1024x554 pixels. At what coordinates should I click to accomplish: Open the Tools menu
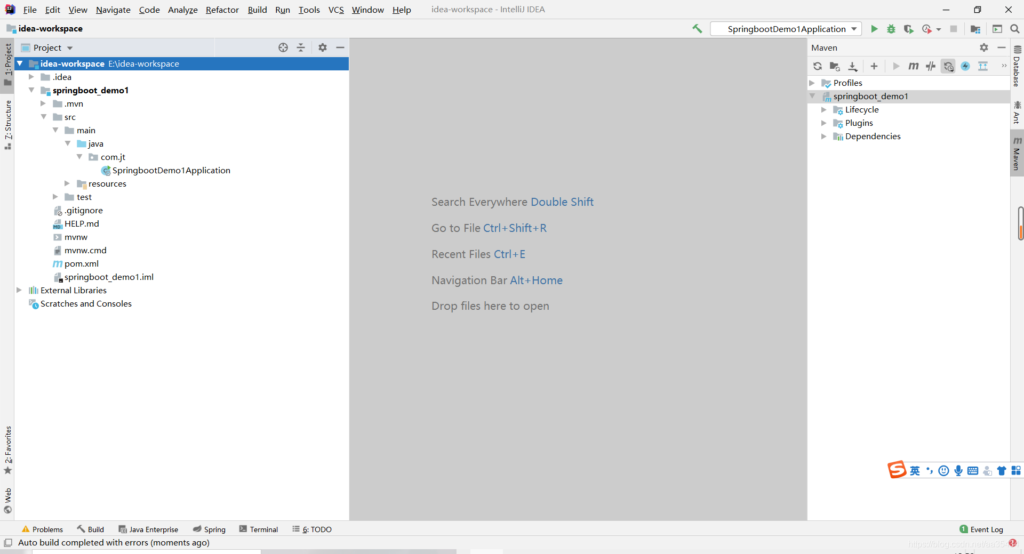pos(309,10)
